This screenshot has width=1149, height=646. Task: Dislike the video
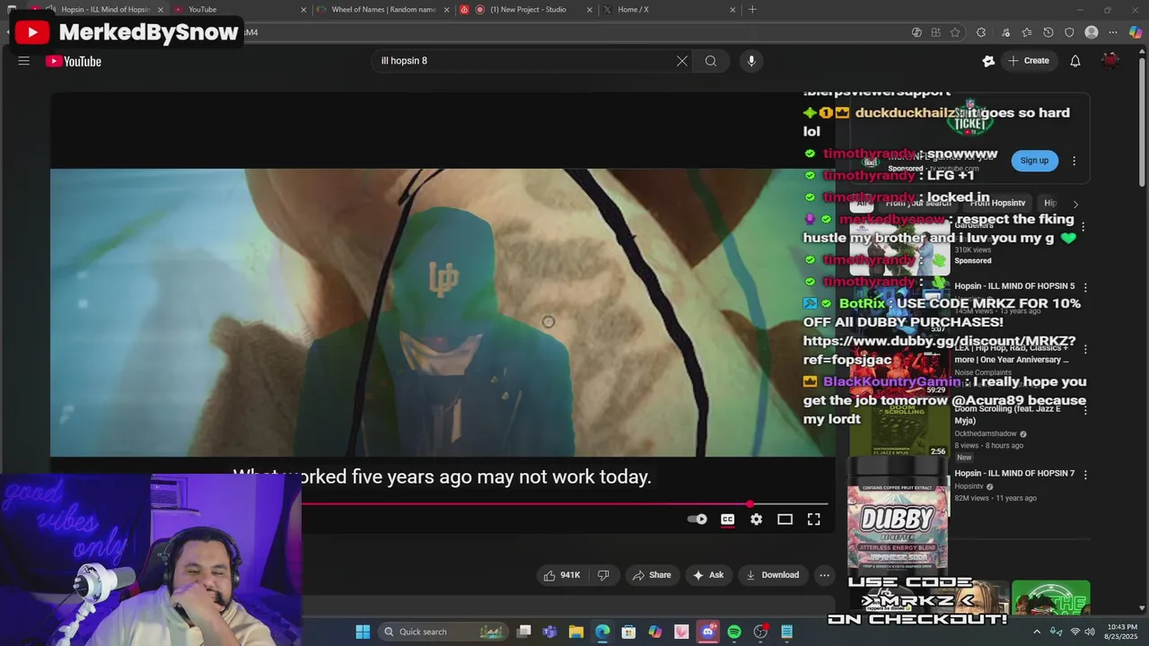pos(603,575)
